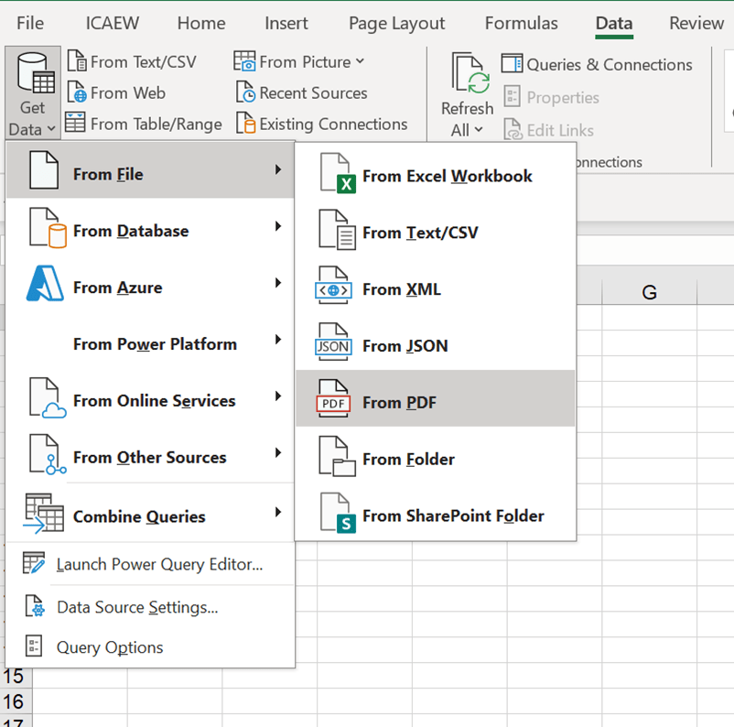Viewport: 734px width, 727px height.
Task: Expand the Combine Queries submenu arrow
Action: (x=277, y=512)
